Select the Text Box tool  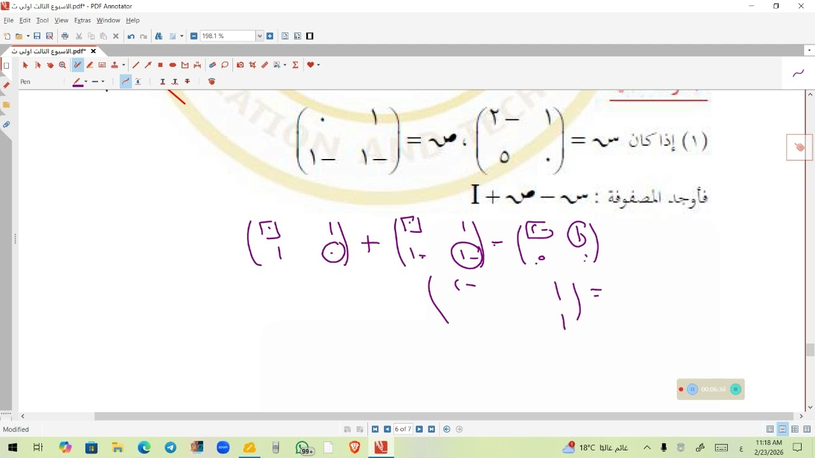pyautogui.click(x=102, y=65)
